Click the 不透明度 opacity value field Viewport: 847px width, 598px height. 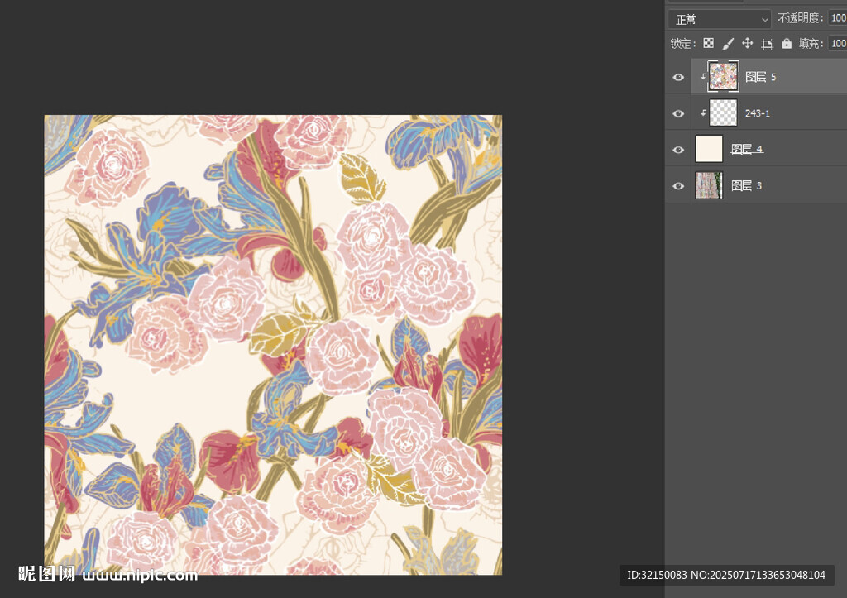tap(837, 19)
